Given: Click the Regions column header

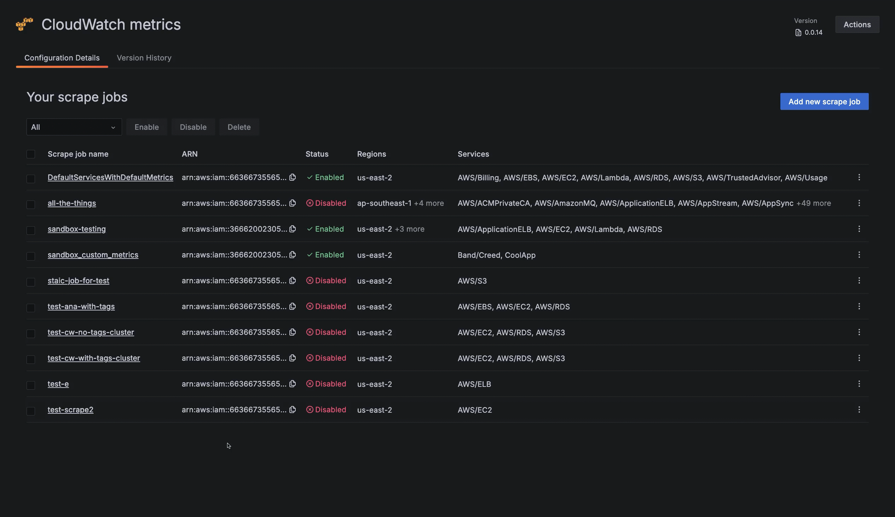Looking at the screenshot, I should tap(371, 154).
